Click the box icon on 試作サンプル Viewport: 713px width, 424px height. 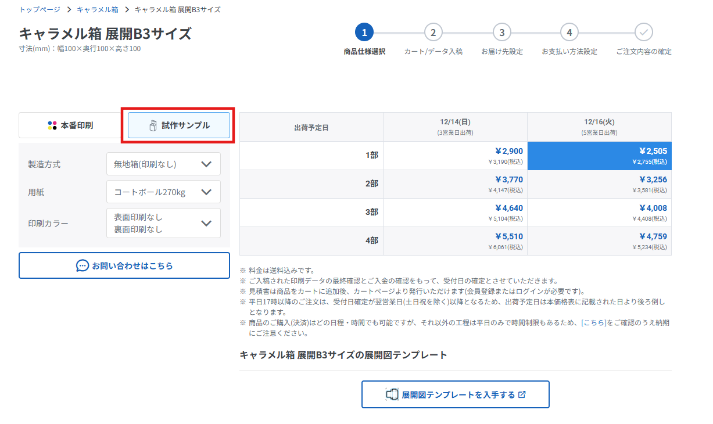(153, 125)
